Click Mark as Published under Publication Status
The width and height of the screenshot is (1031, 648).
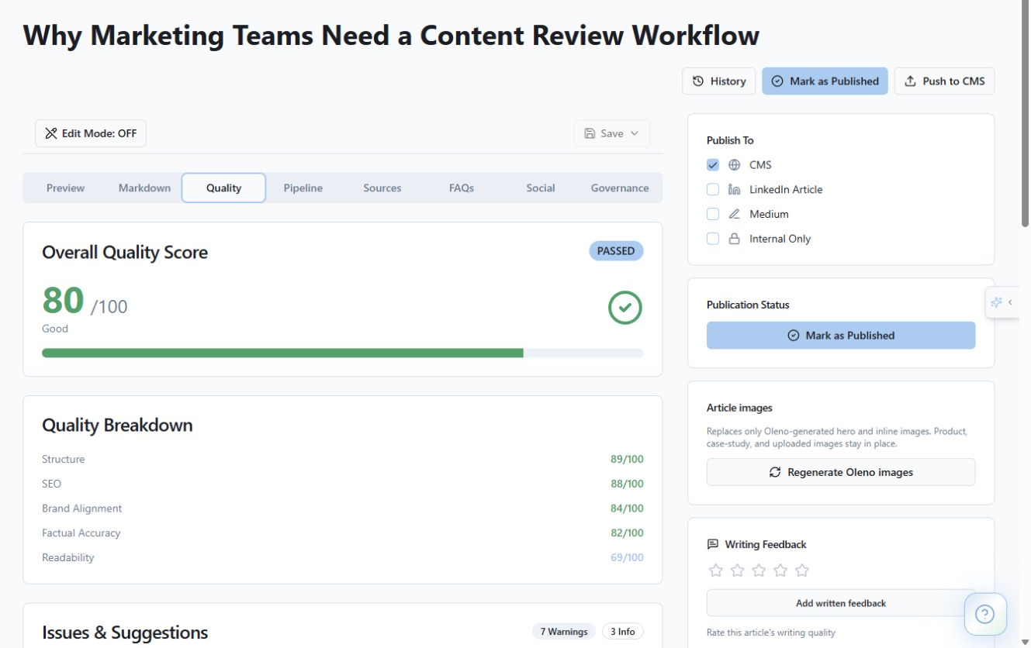pyautogui.click(x=841, y=336)
